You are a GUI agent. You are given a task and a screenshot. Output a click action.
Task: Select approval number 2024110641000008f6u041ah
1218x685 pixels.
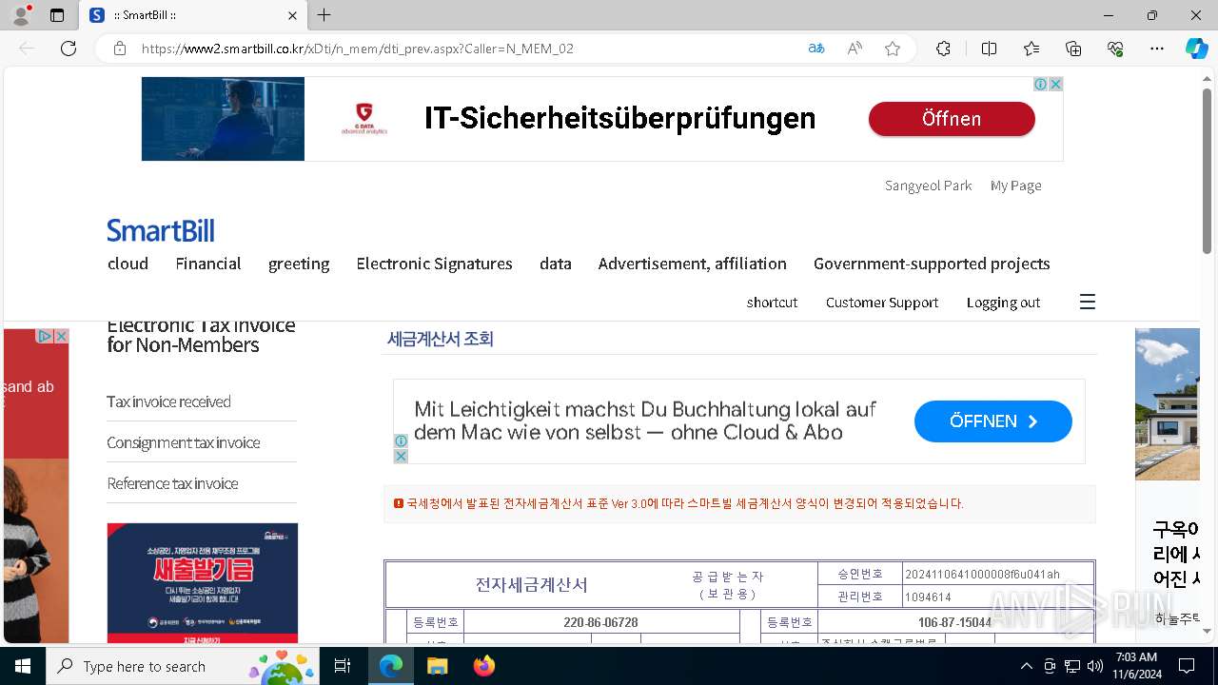(982, 574)
